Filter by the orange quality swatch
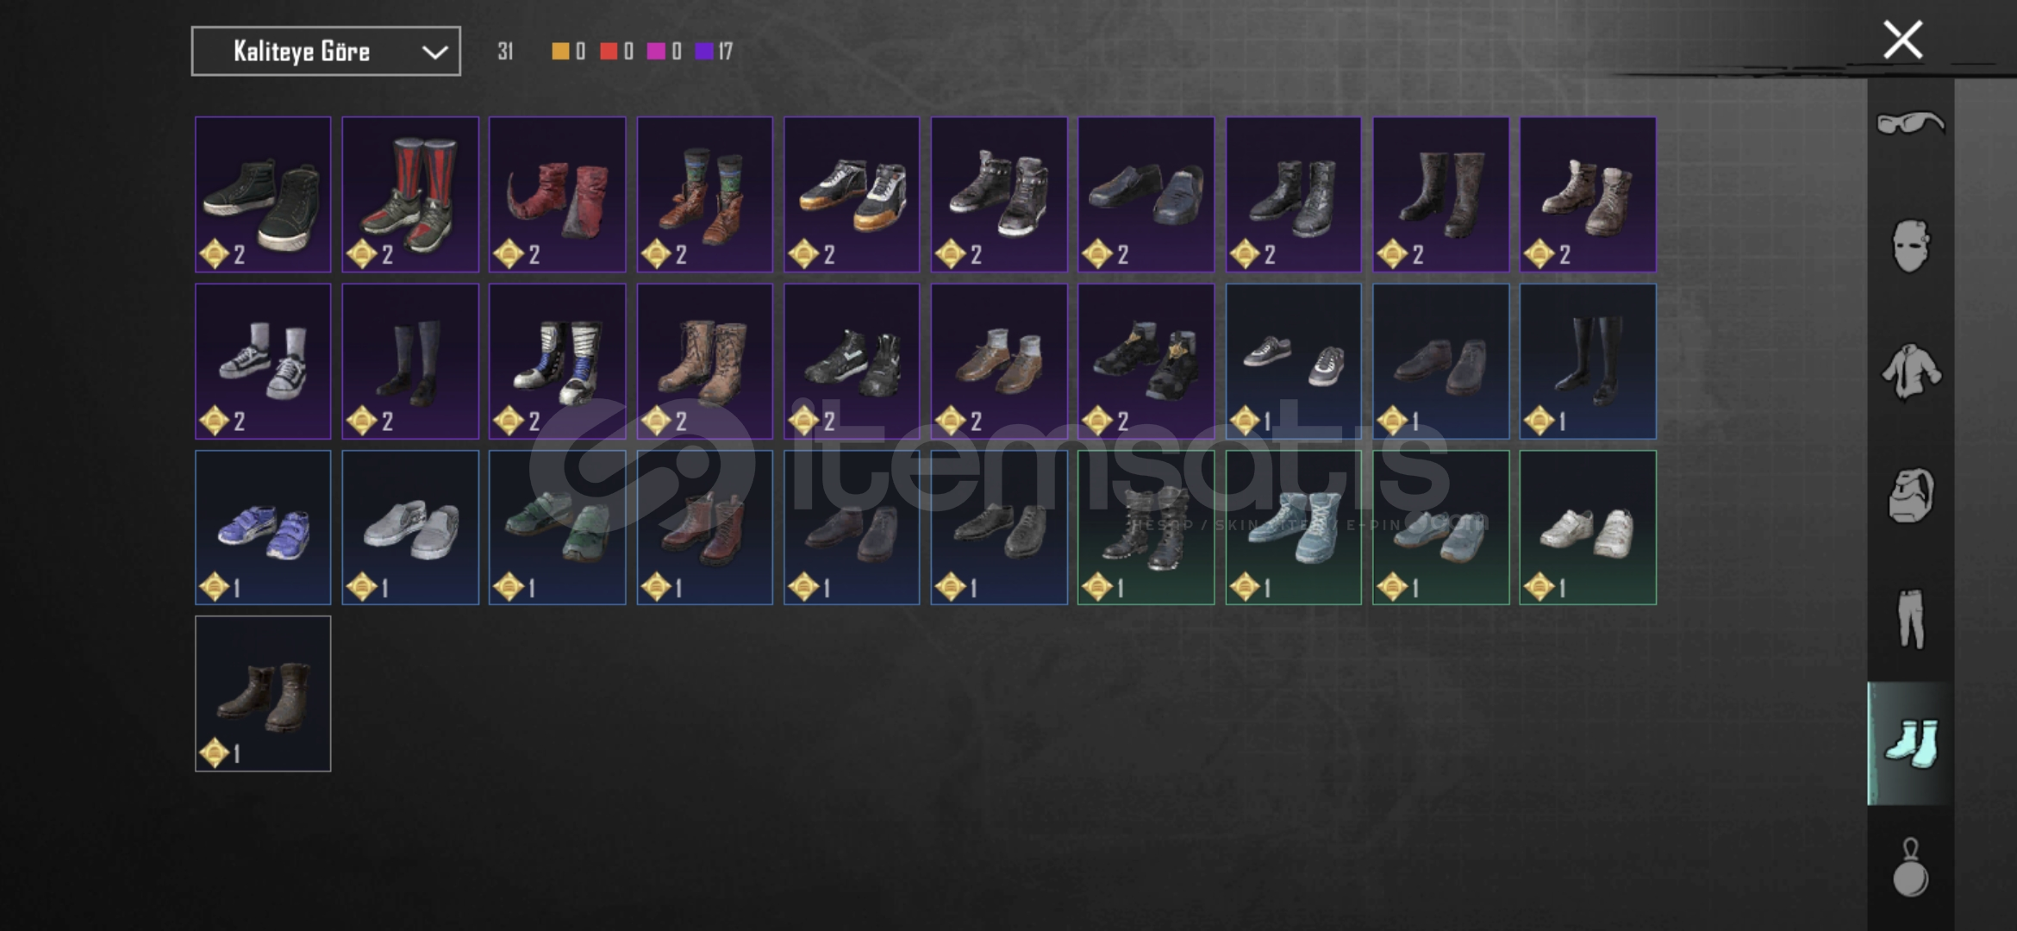This screenshot has width=2017, height=931. [x=560, y=51]
